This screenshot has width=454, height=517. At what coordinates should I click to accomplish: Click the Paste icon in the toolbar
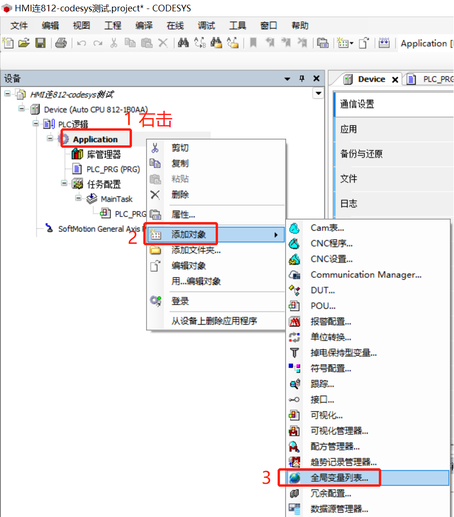coord(146,43)
